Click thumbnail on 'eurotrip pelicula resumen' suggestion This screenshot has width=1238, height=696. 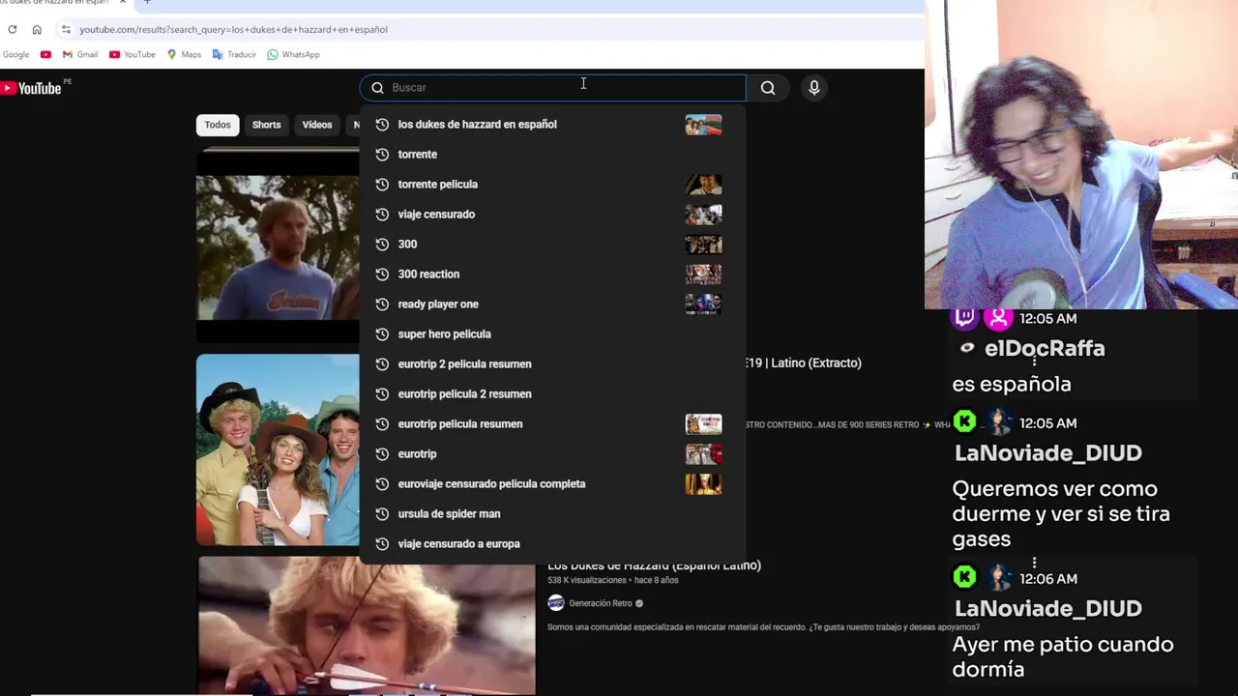click(x=703, y=424)
